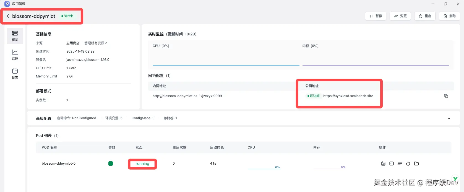The image size is (464, 192).
Task: Copy the public address with copy icon
Action: [446, 96]
